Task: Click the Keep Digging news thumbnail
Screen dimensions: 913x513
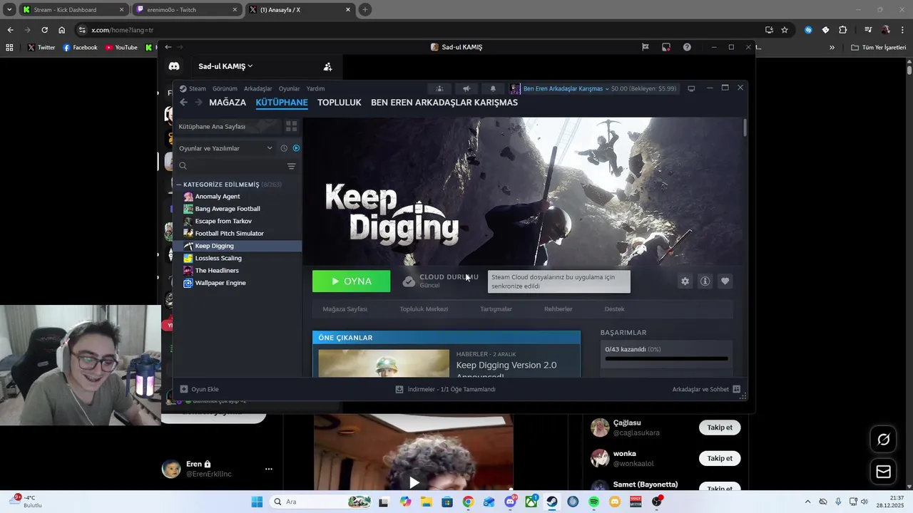Action: (x=384, y=363)
